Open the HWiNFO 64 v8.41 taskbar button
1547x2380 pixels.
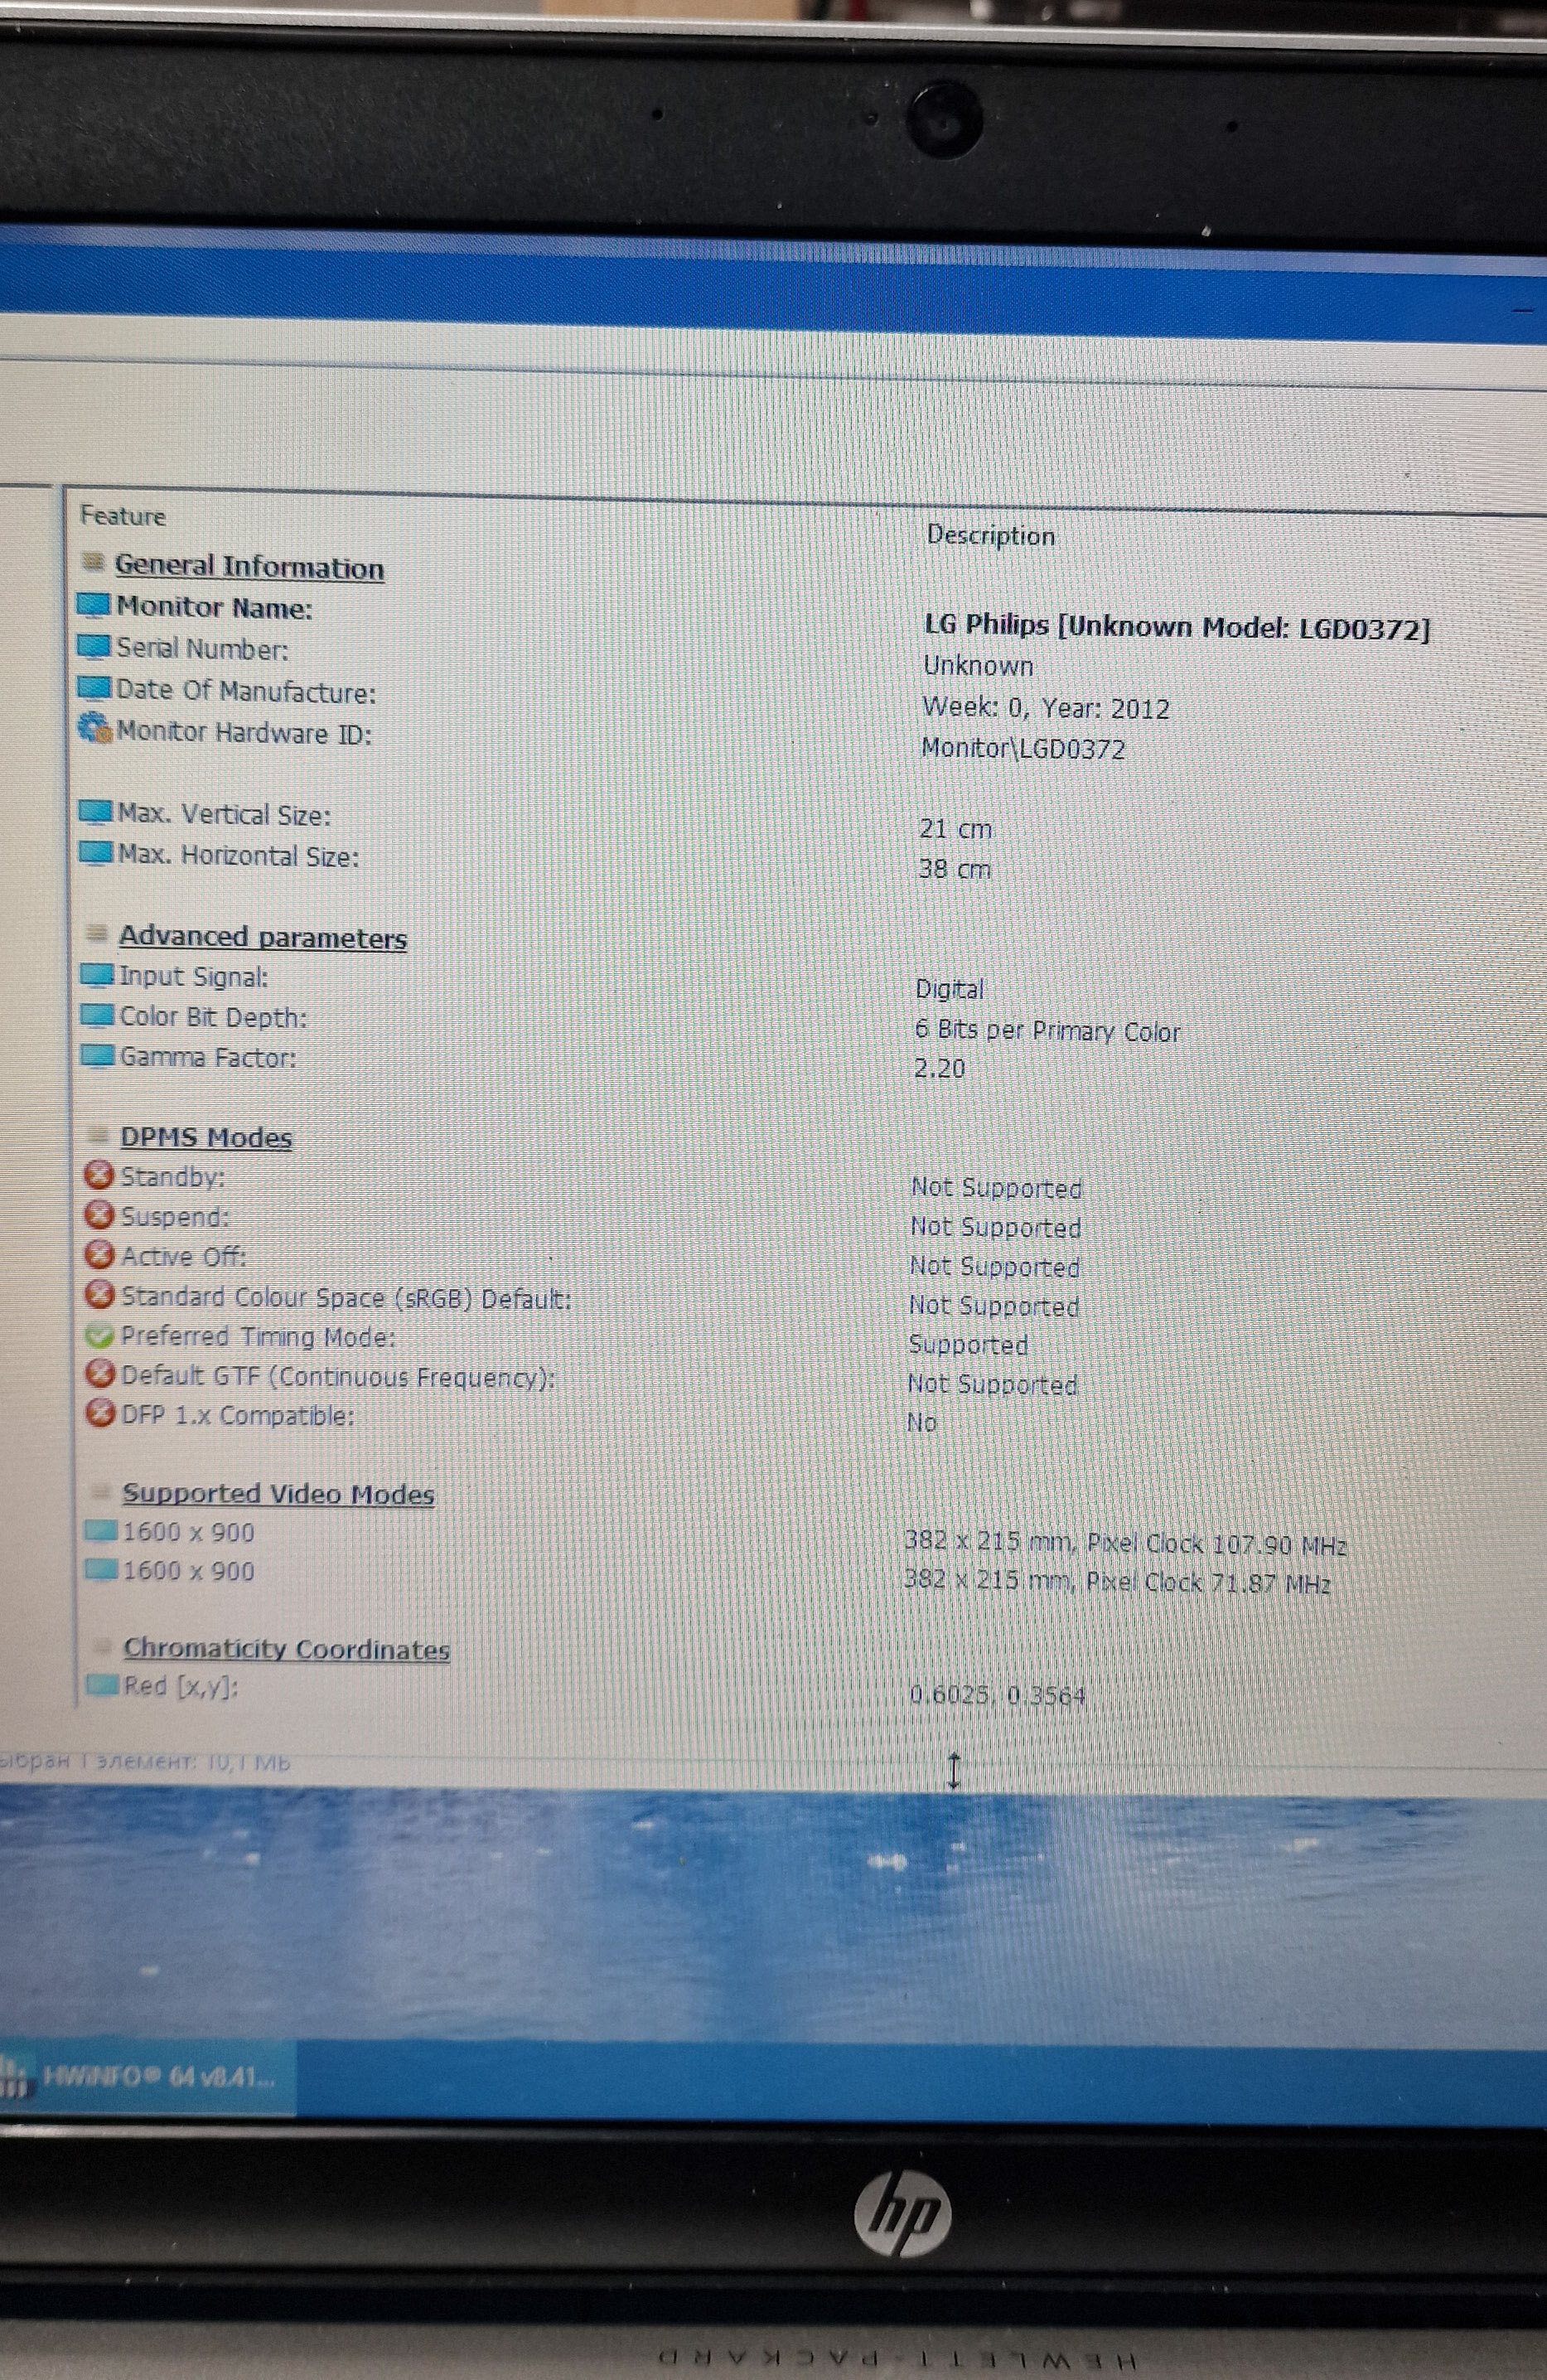coord(146,2077)
